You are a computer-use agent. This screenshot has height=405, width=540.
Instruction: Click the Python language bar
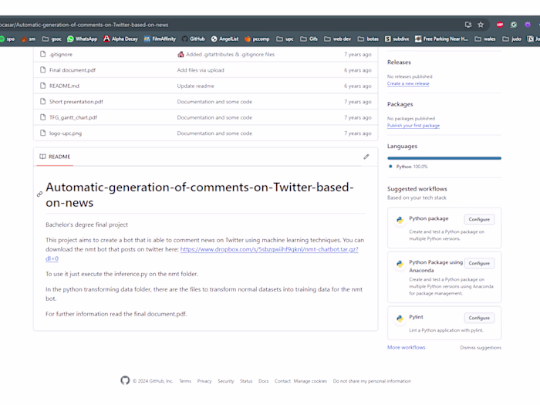point(444,158)
